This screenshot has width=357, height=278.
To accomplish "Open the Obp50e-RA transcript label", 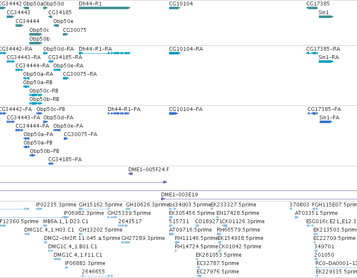I will click(68, 66).
